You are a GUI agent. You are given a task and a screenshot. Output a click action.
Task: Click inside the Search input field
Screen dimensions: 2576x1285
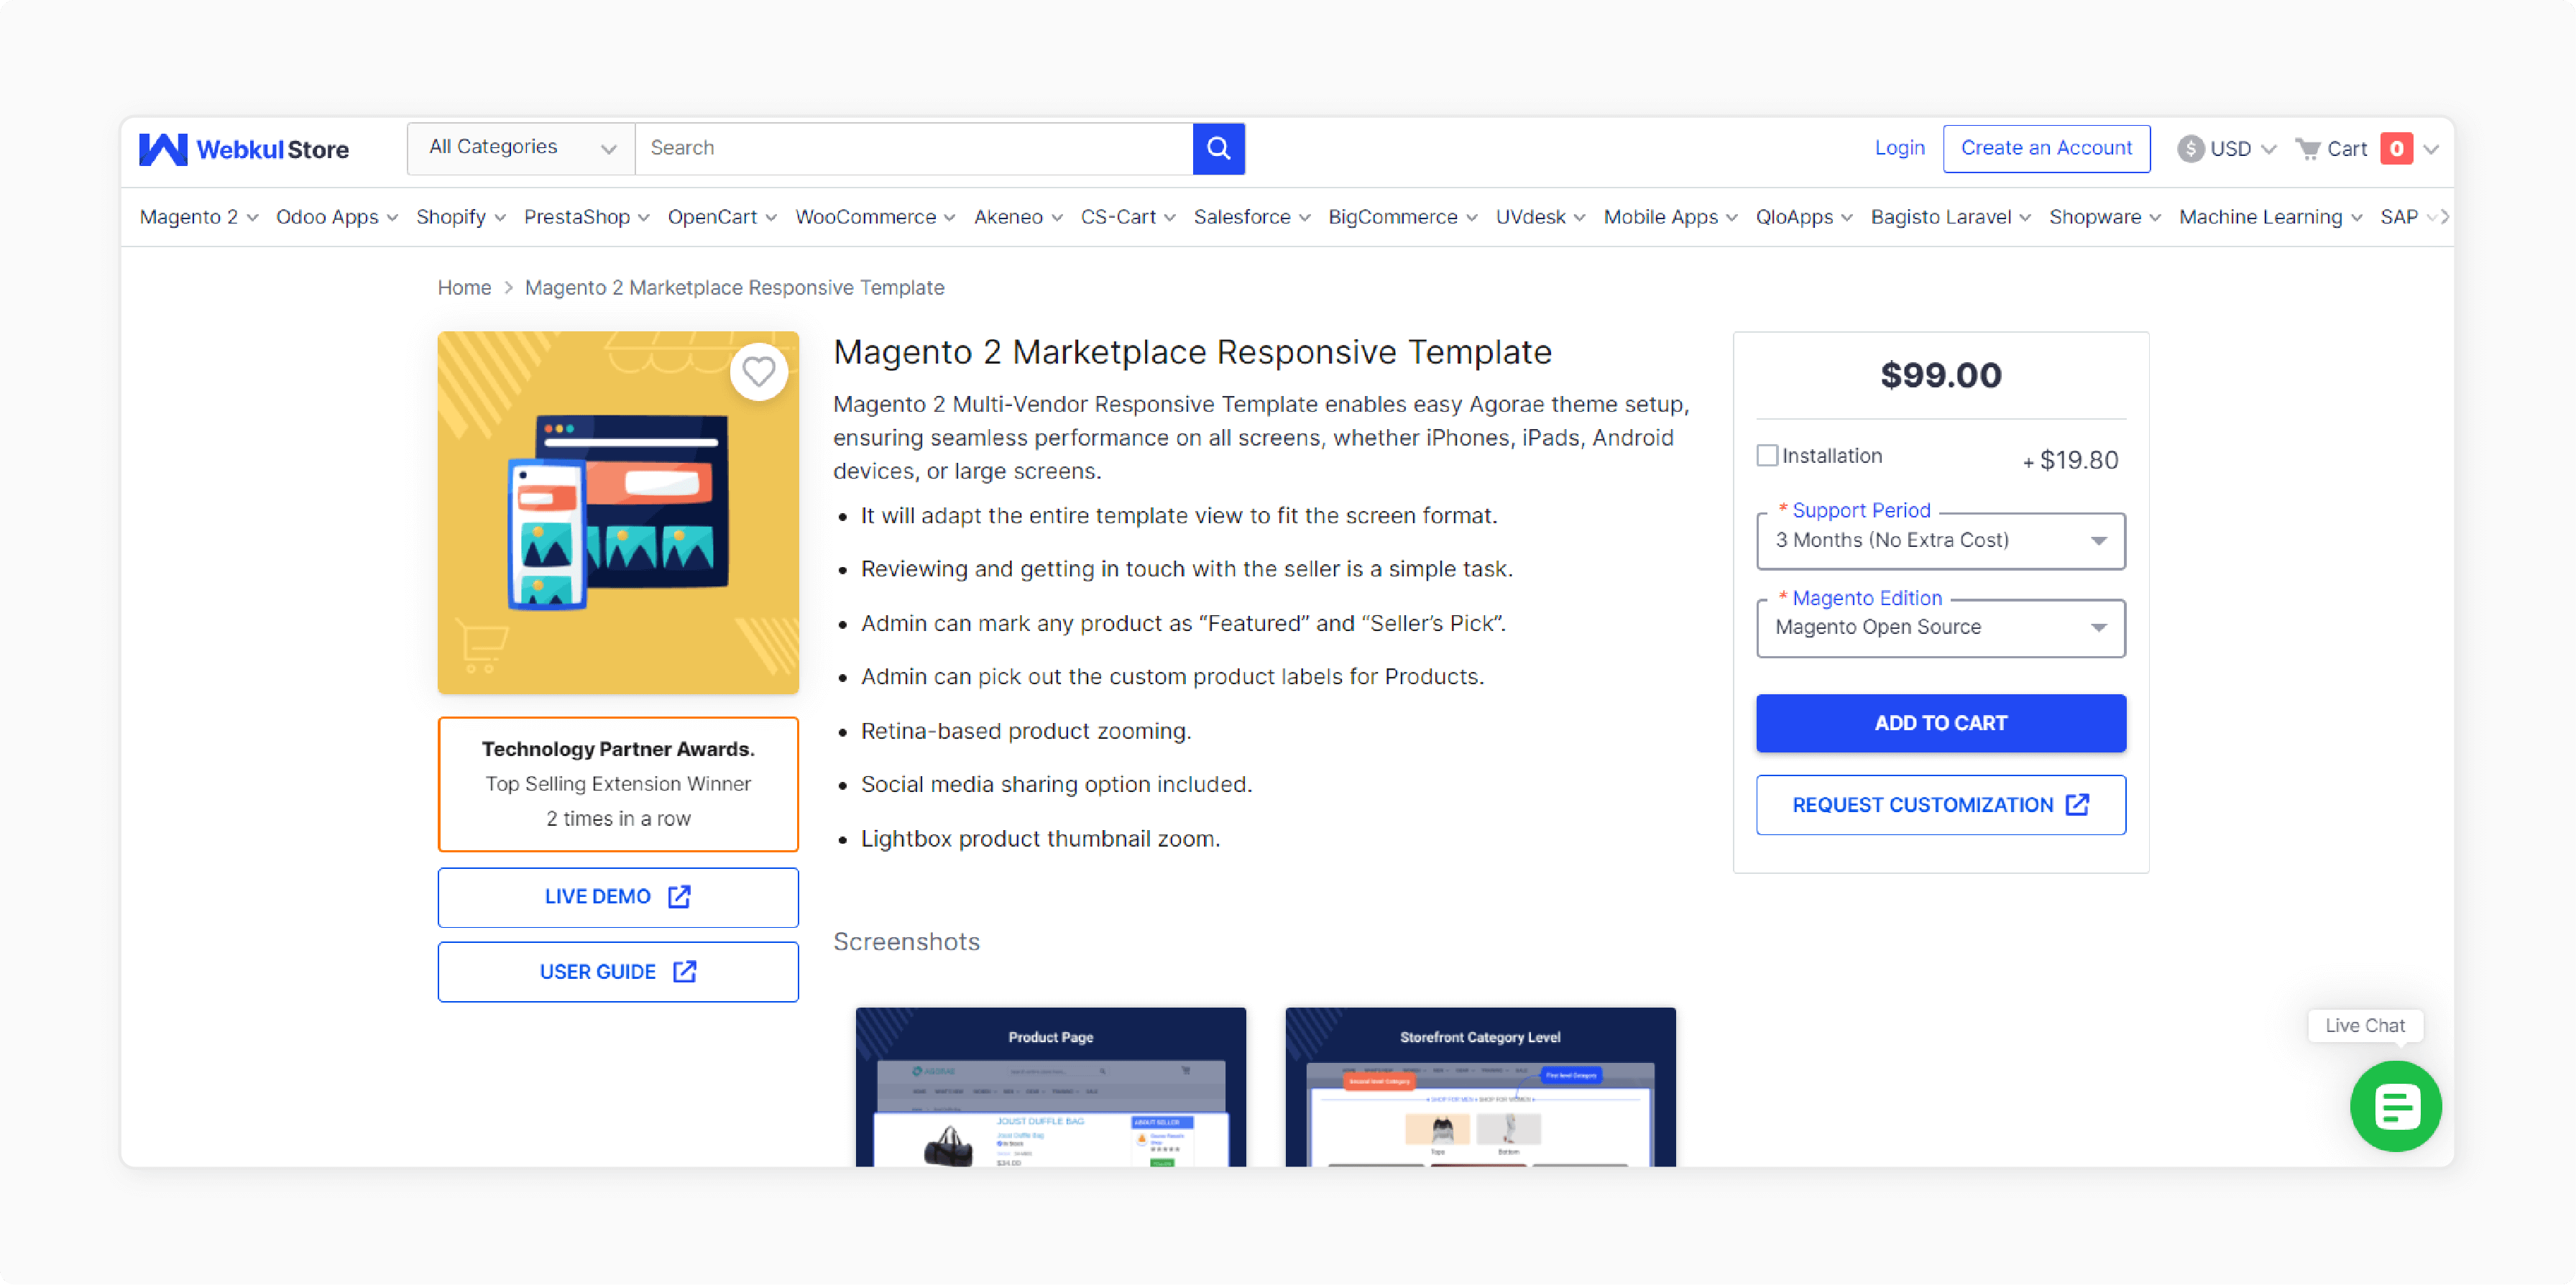click(x=913, y=148)
